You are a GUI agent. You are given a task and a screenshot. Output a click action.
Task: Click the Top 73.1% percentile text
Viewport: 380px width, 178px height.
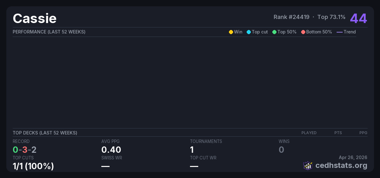tap(331, 17)
